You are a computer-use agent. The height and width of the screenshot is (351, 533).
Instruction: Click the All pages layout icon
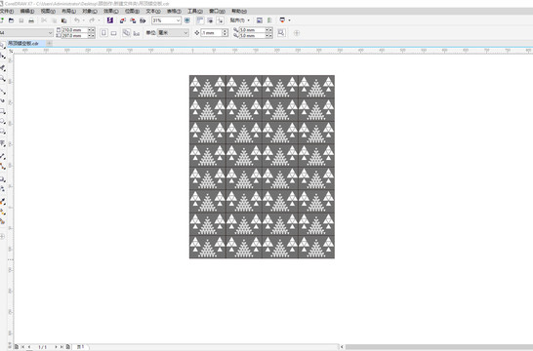coord(126,33)
